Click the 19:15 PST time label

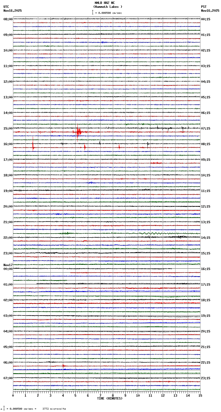click(x=206, y=316)
